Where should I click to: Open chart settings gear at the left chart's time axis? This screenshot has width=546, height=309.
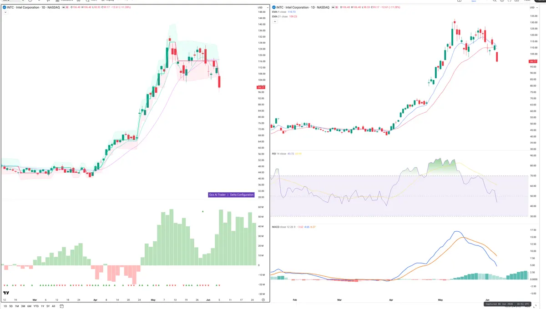tap(263, 300)
